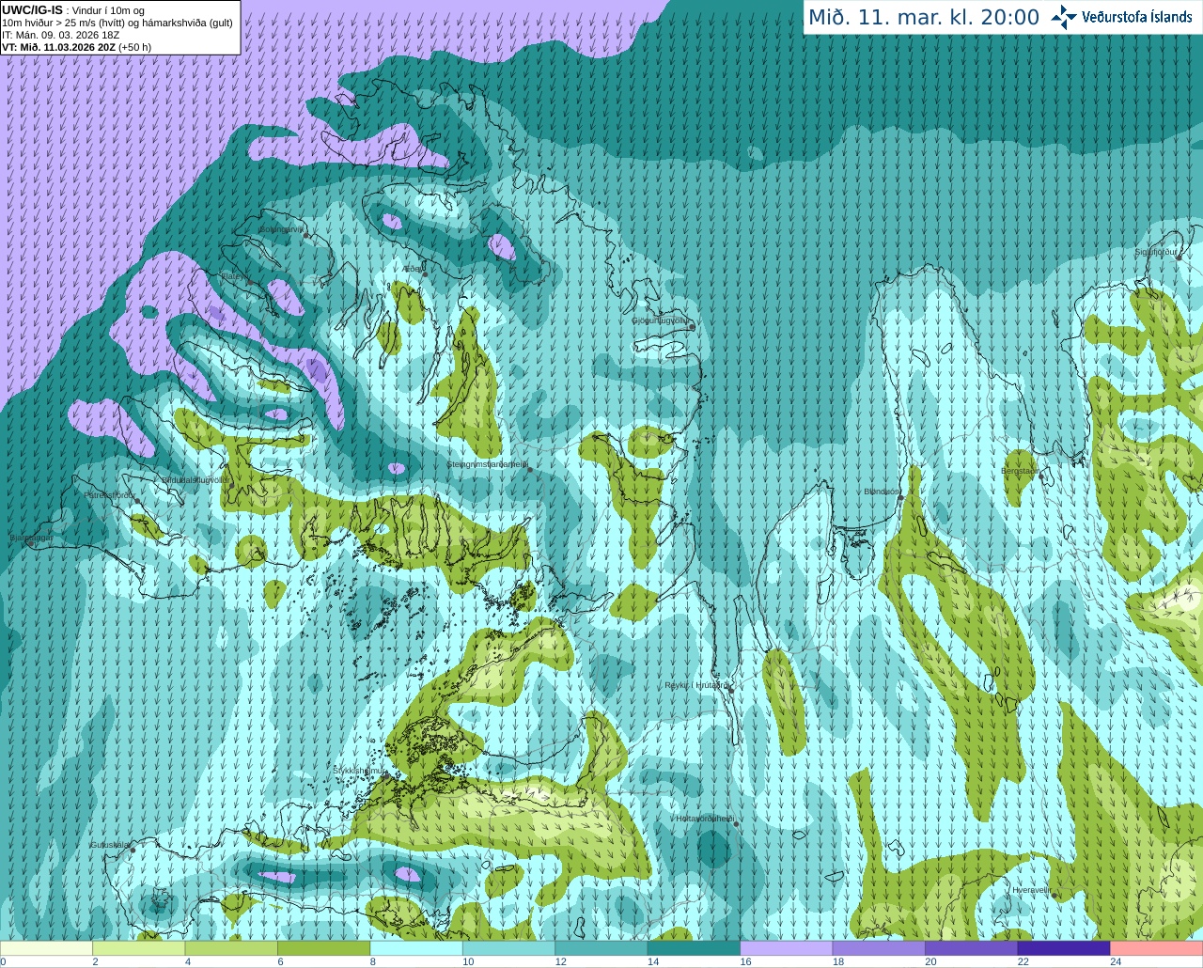
Task: Click the Bergstaðir station label
Action: point(1022,471)
